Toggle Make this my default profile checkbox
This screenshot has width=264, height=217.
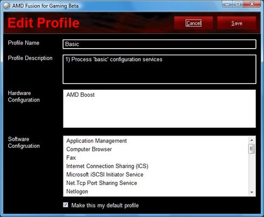pyautogui.click(x=66, y=205)
